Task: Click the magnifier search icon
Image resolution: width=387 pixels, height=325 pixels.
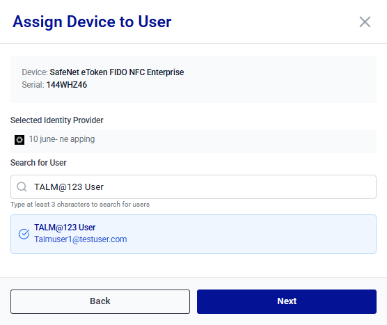Action: [22, 187]
